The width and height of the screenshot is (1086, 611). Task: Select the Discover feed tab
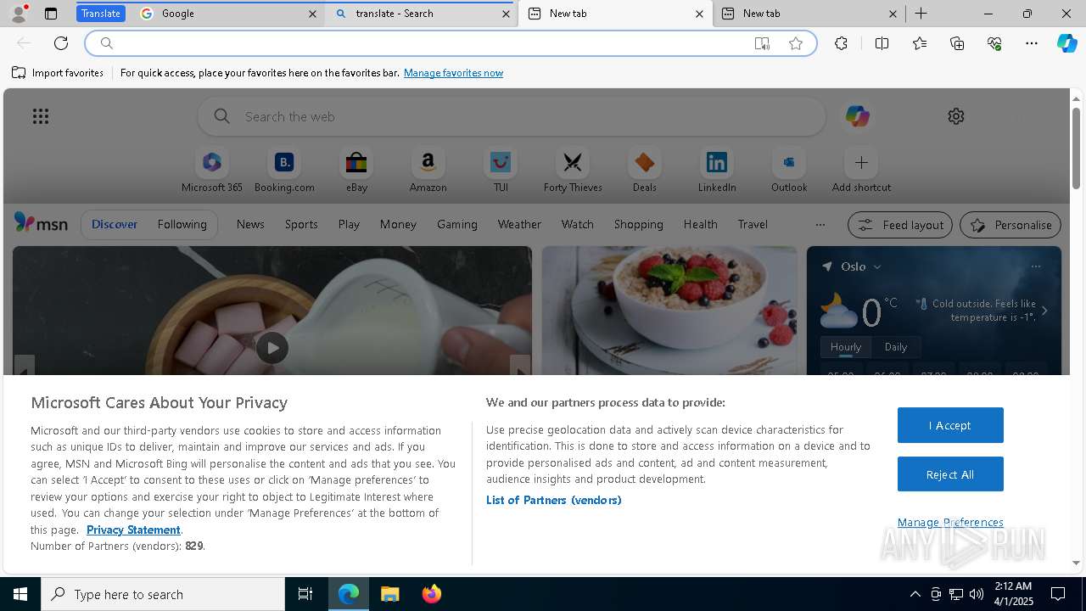tap(115, 224)
